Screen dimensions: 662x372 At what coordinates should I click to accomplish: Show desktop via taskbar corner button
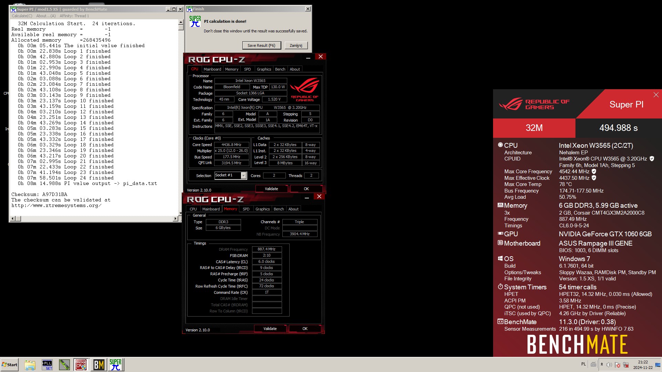(x=658, y=365)
